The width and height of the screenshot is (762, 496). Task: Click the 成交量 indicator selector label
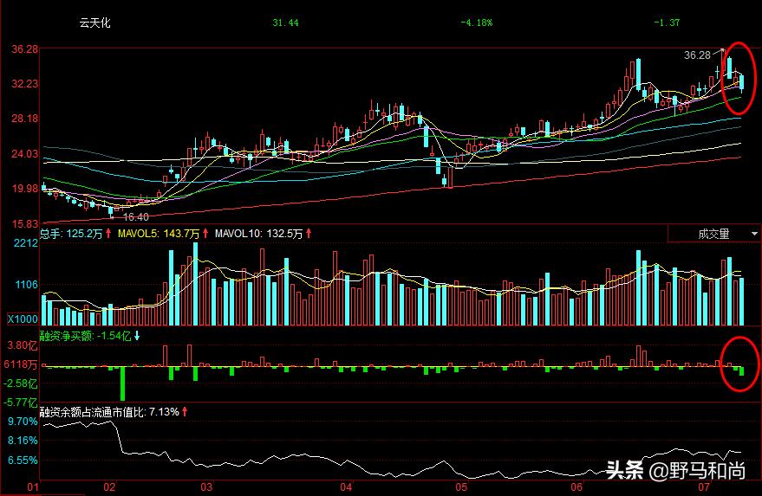coord(713,234)
